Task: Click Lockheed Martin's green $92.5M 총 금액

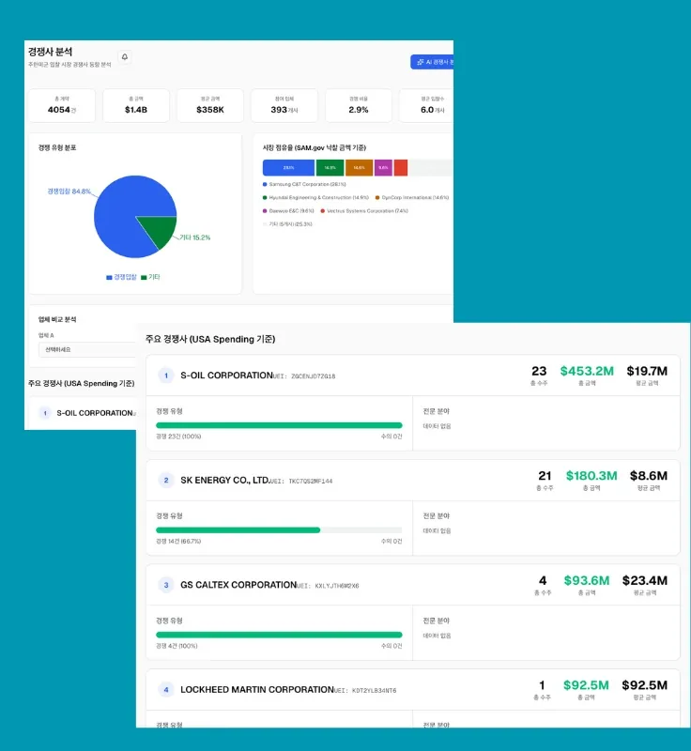Action: [x=586, y=685]
